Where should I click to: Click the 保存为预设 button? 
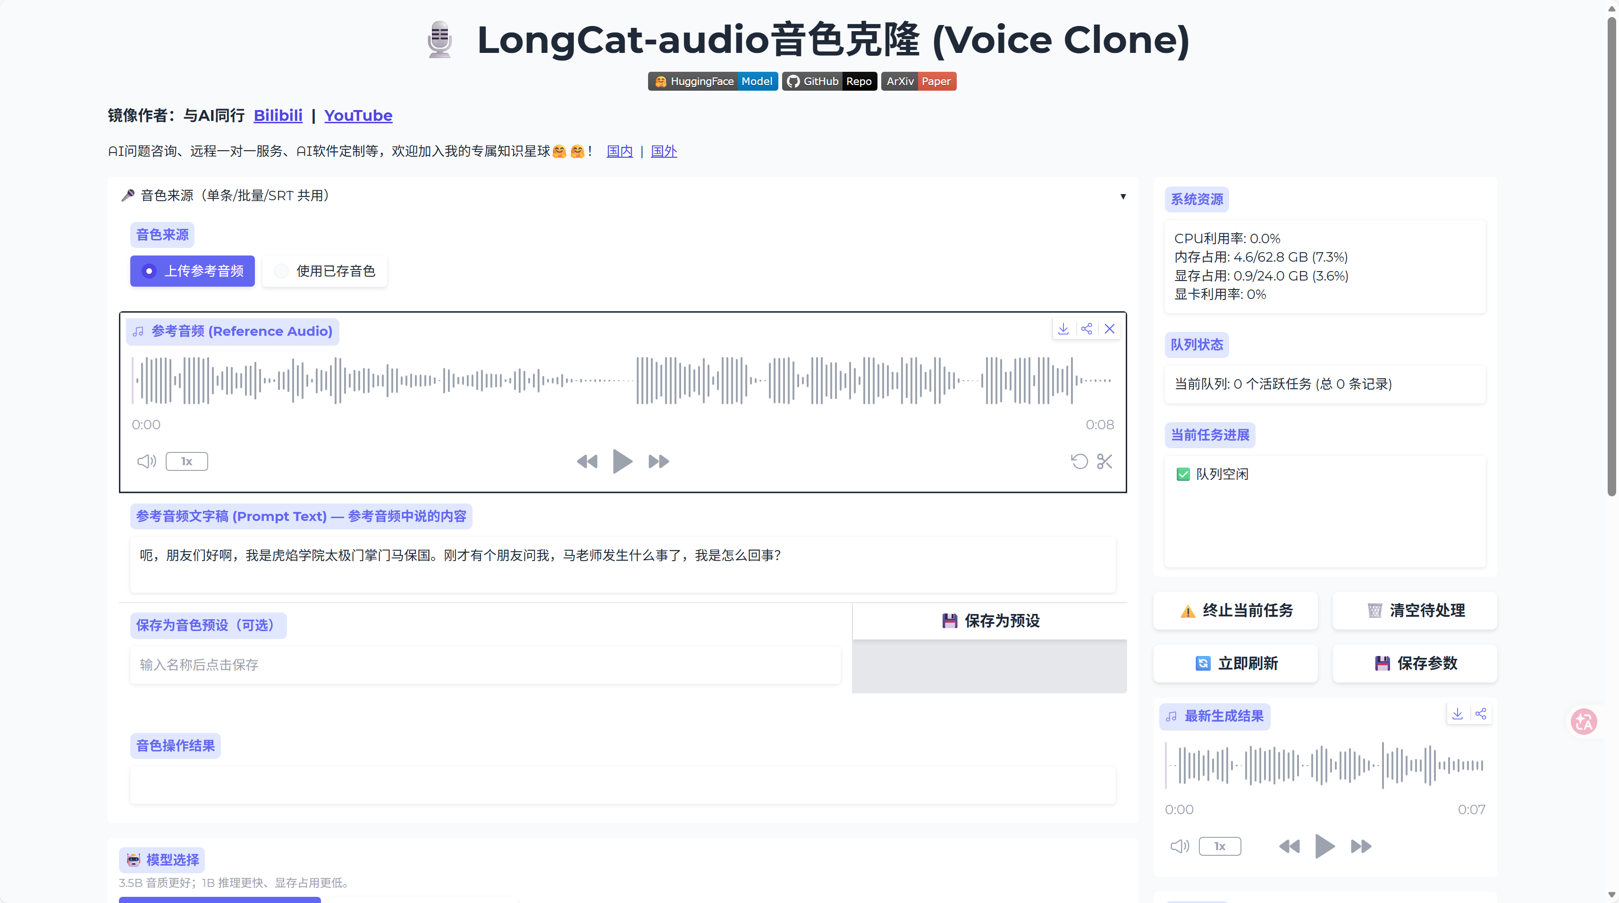(990, 621)
